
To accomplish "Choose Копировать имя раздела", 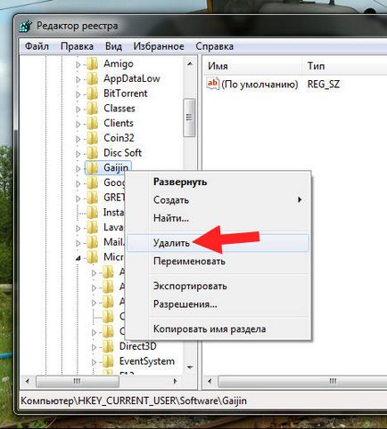I will tap(218, 329).
